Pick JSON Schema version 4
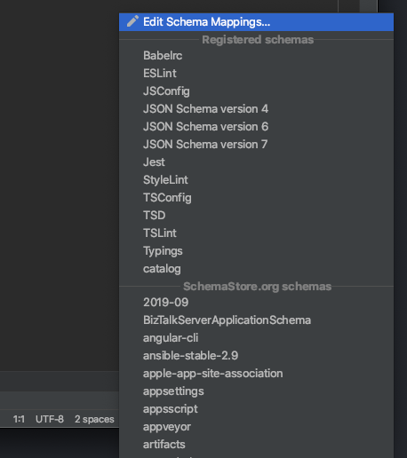Image resolution: width=407 pixels, height=458 pixels. [256, 109]
